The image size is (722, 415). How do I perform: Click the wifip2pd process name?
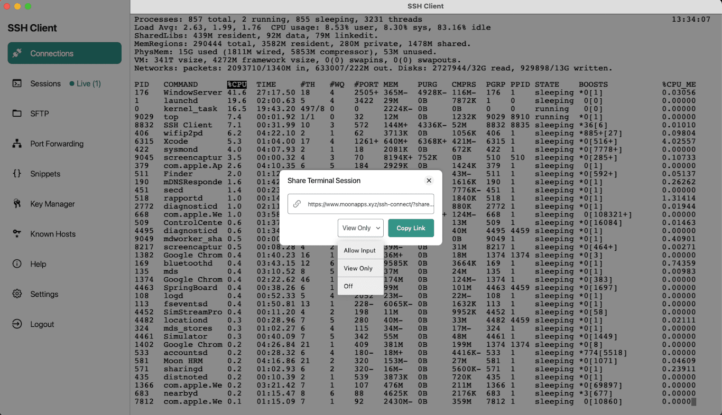[183, 133]
